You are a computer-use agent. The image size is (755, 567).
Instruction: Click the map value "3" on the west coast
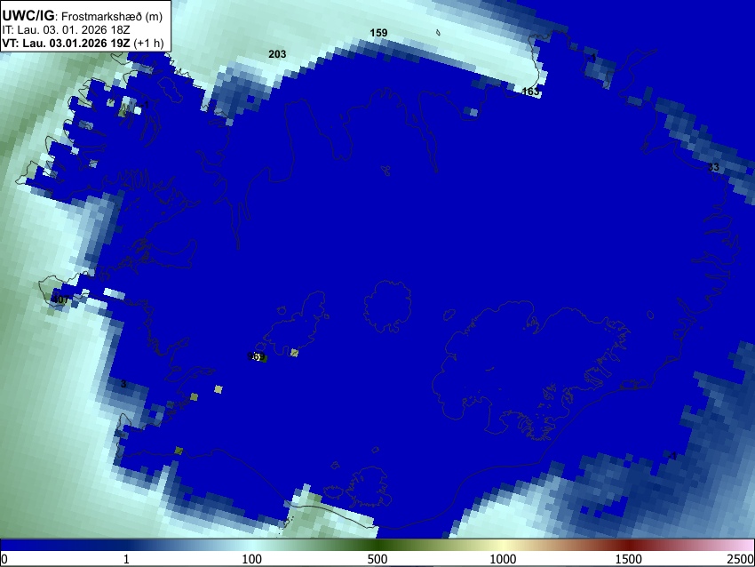click(x=123, y=384)
